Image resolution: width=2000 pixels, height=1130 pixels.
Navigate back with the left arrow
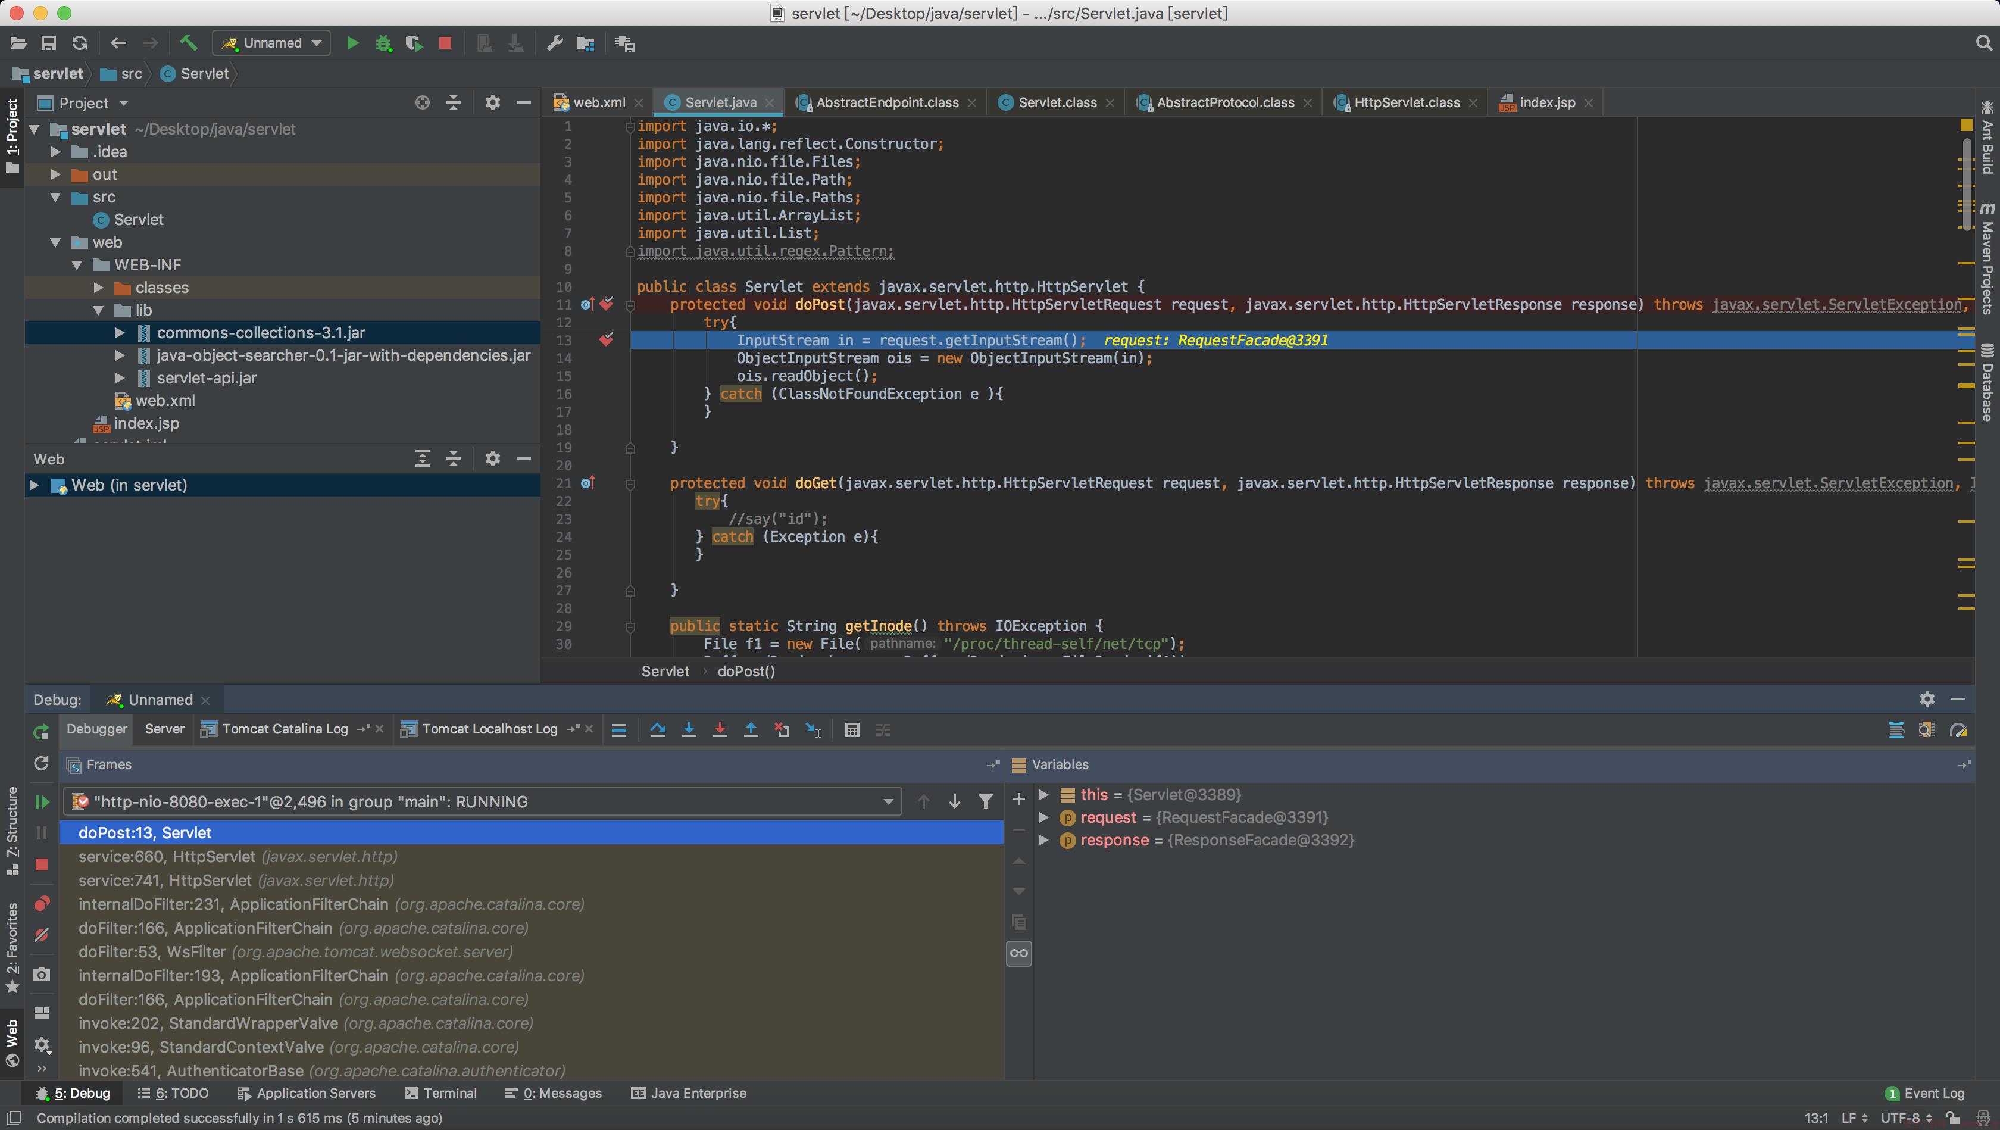(118, 43)
